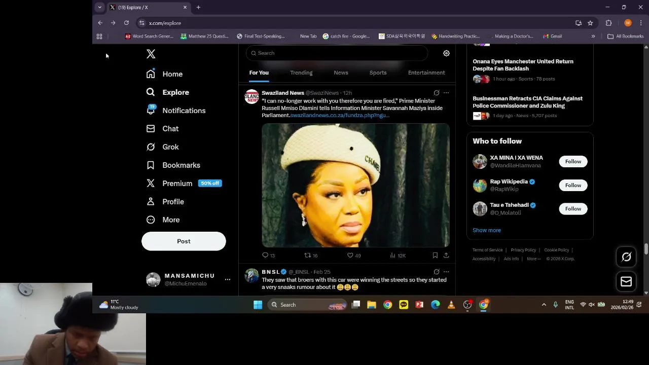Image resolution: width=649 pixels, height=365 pixels.
Task: Switch to the Entertainment tab
Action: point(426,72)
